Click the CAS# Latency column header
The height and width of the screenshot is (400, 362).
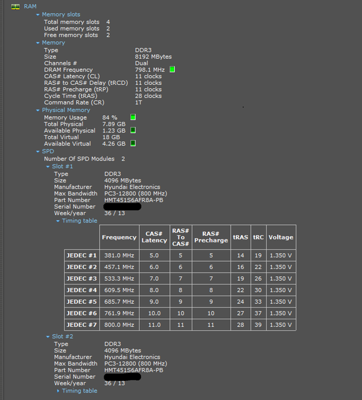tap(154, 237)
